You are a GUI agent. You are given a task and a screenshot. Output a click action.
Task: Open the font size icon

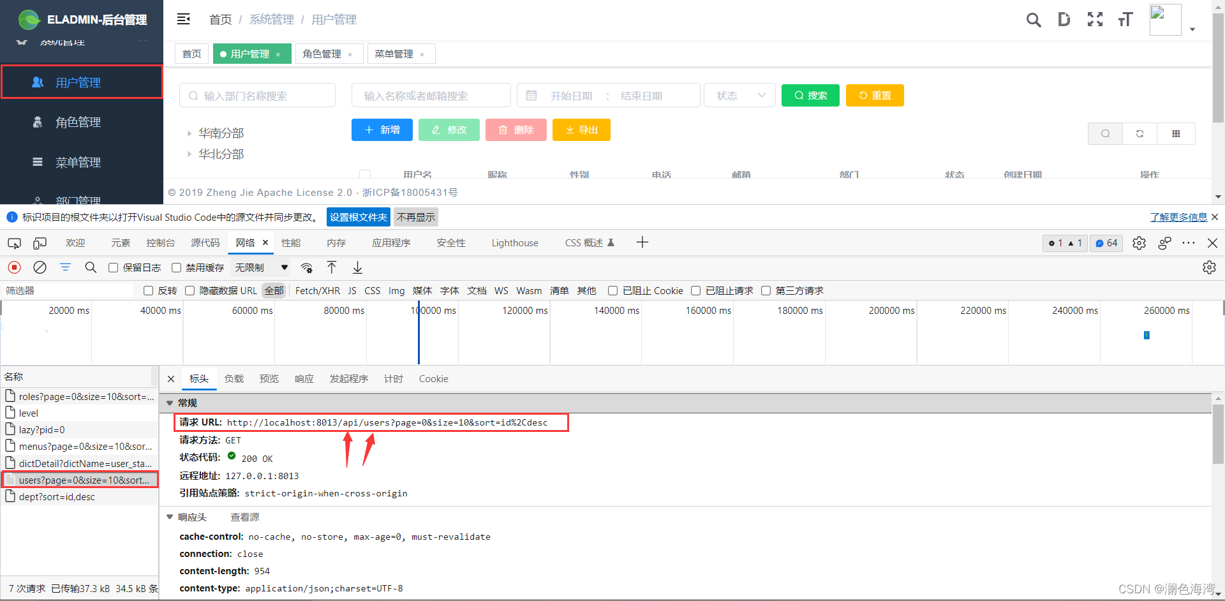1125,20
